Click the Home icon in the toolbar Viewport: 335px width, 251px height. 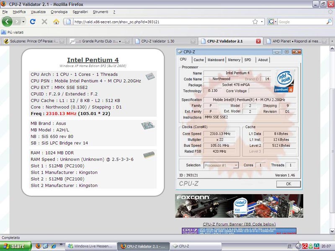pos(56,22)
